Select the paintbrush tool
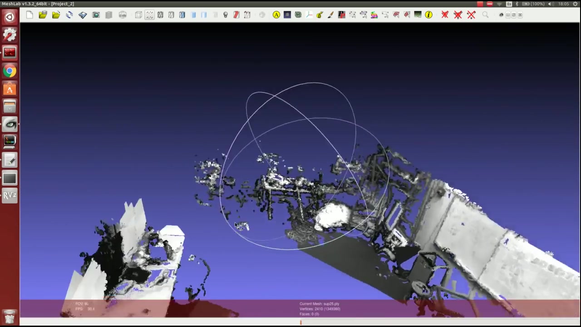The height and width of the screenshot is (327, 581). tap(330, 15)
